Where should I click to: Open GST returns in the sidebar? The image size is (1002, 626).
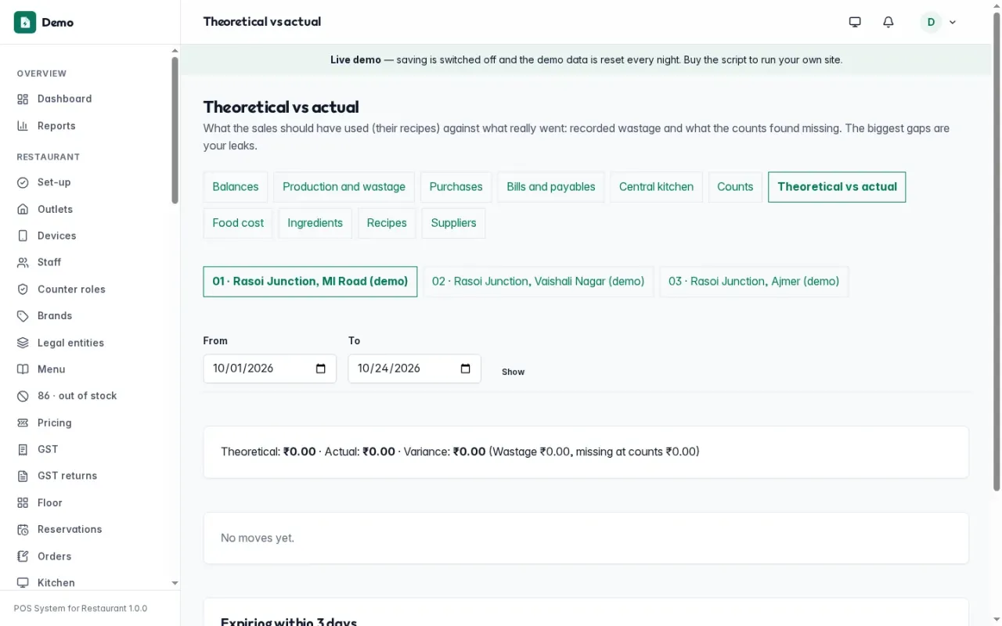tap(67, 476)
